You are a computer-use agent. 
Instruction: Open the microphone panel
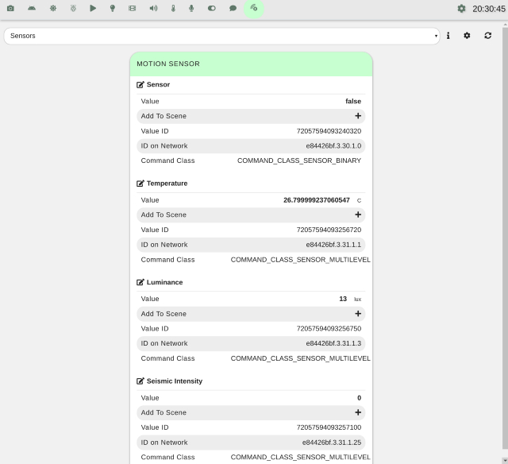[192, 8]
